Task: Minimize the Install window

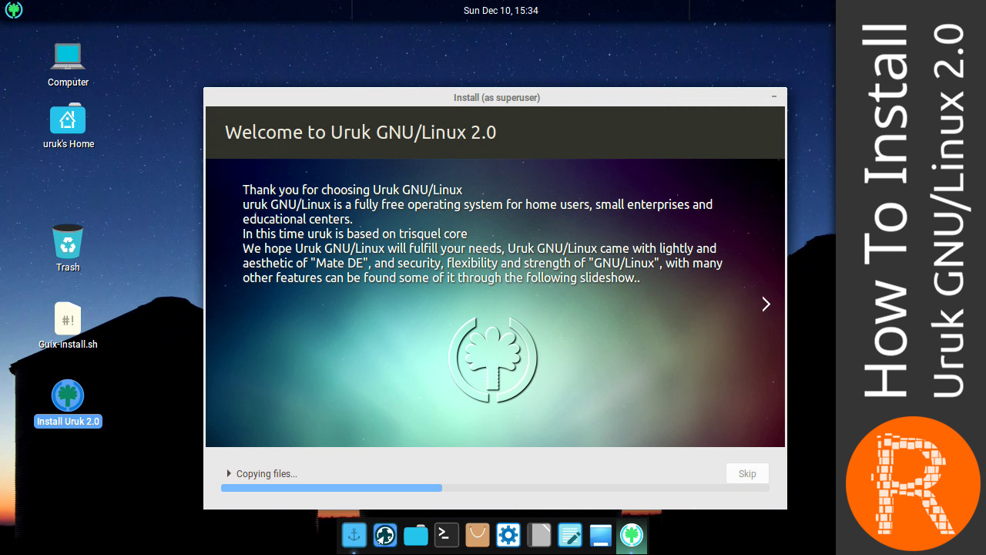Action: click(x=774, y=97)
